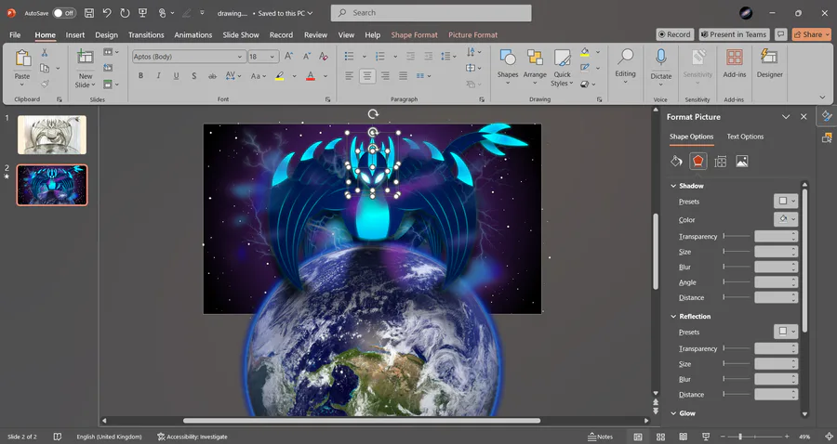Open the Design tab

click(x=106, y=35)
